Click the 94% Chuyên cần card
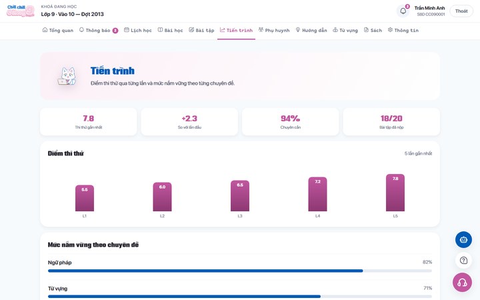This screenshot has height=300, width=480. point(290,121)
